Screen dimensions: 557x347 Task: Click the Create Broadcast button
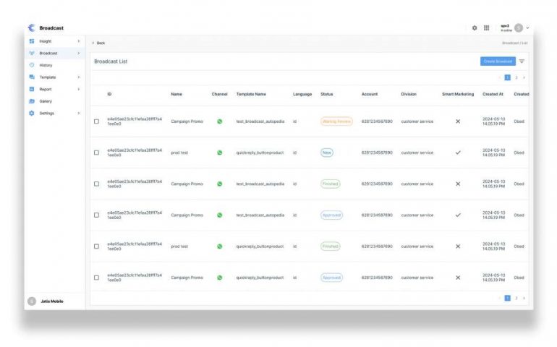tap(498, 61)
